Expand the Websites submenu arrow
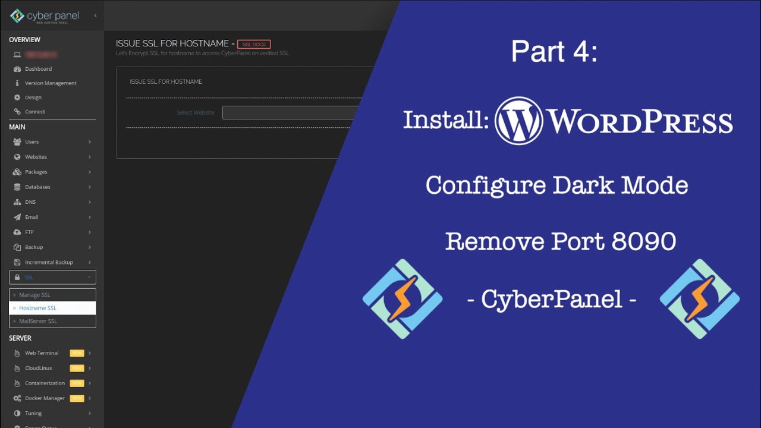761x428 pixels. click(x=90, y=157)
